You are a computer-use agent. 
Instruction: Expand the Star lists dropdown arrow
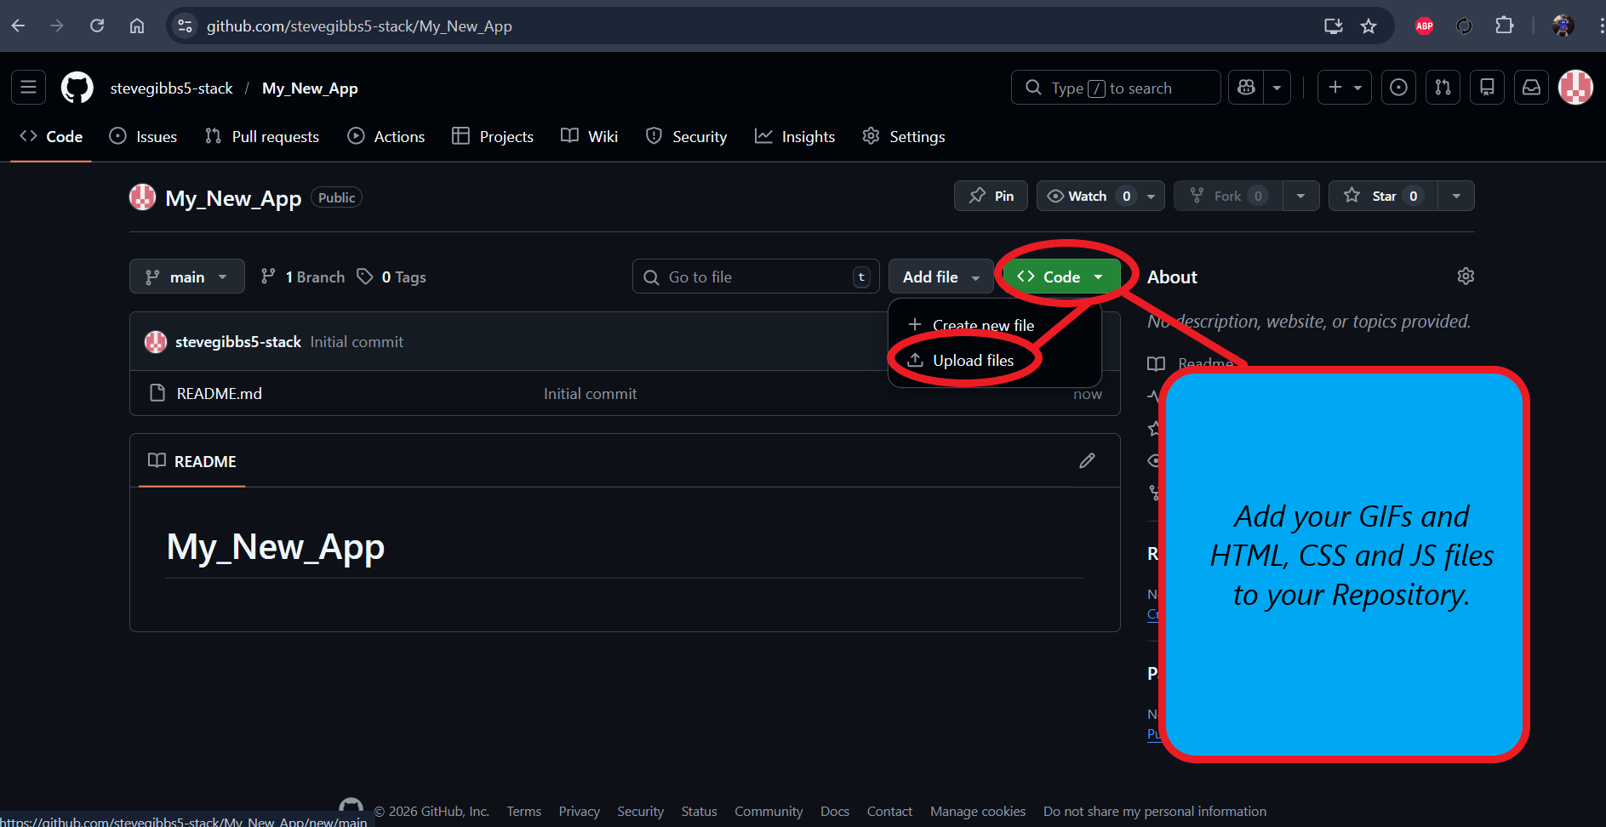coord(1456,196)
